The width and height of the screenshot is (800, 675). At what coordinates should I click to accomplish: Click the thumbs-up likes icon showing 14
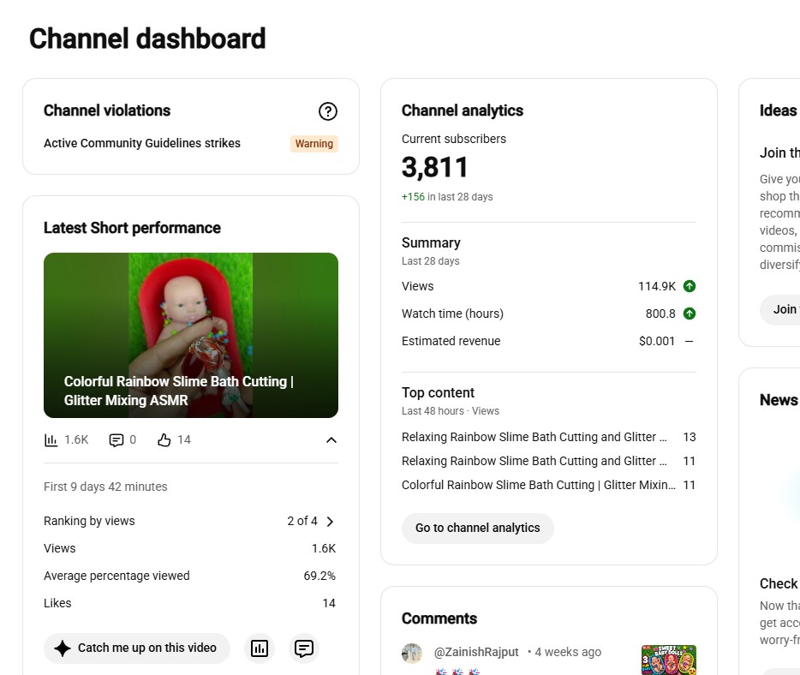pos(164,439)
